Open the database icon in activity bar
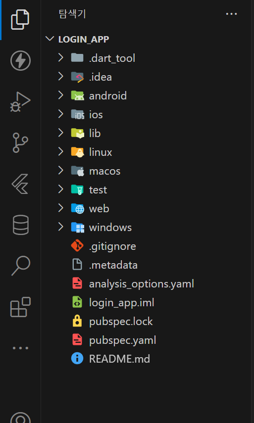 point(20,225)
